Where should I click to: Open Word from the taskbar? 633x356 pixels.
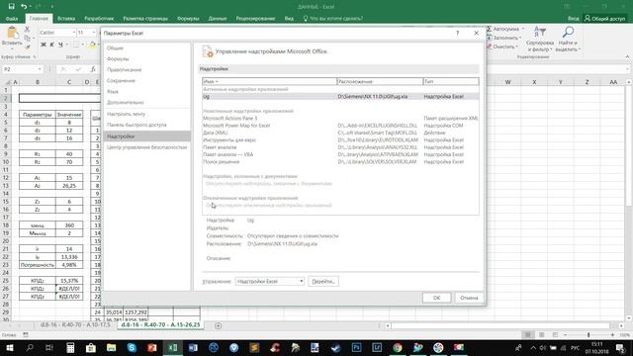point(193,347)
